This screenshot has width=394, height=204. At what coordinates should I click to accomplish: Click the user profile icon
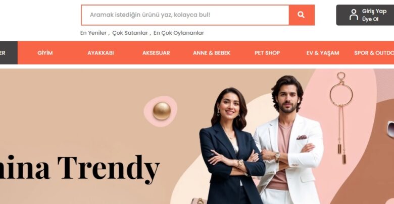click(354, 15)
